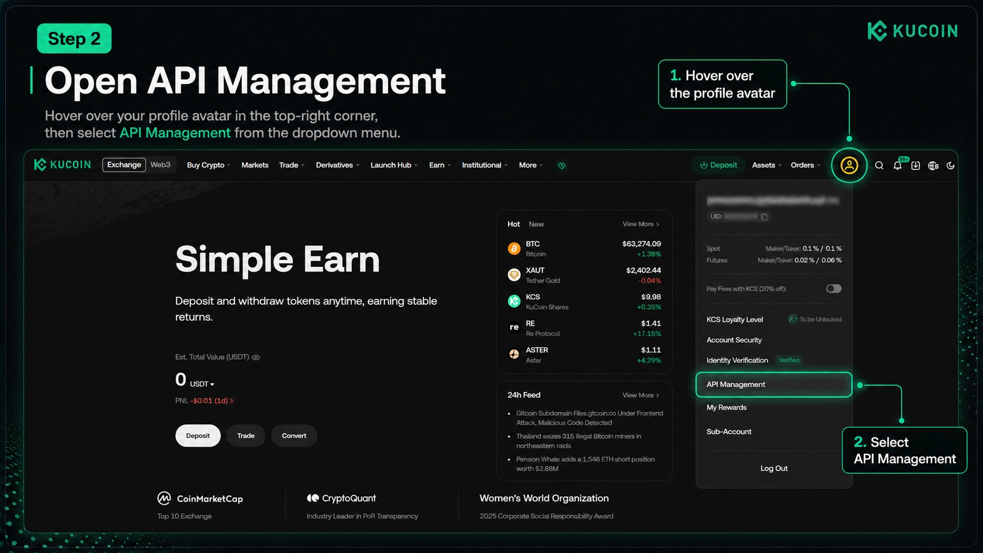Viewport: 983px width, 553px height.
Task: Open notifications bell icon
Action: coord(898,166)
